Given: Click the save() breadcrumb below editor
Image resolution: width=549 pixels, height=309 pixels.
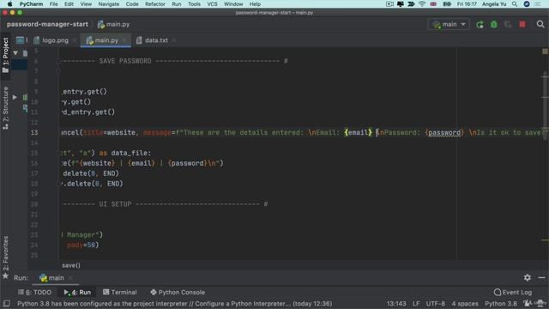Looking at the screenshot, I should pyautogui.click(x=71, y=265).
